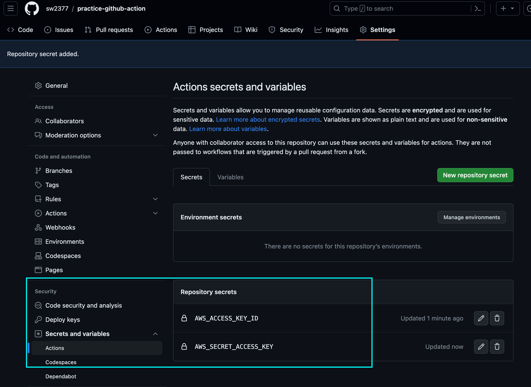Open Code security and analysis settings
This screenshot has width=531, height=387.
[83, 305]
